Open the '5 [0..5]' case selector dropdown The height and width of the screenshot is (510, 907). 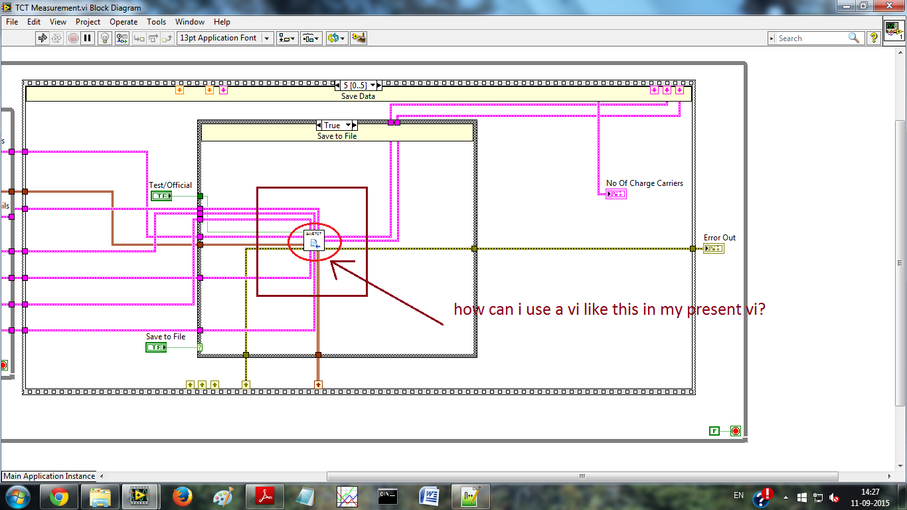click(373, 85)
